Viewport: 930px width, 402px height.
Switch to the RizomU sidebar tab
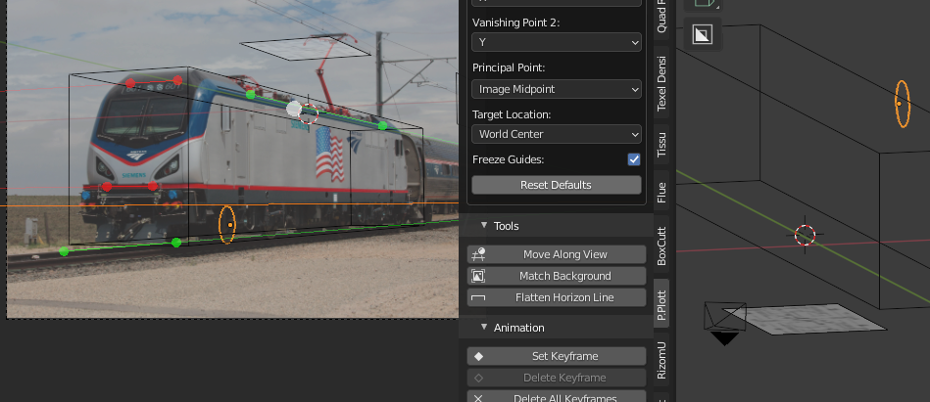661,360
